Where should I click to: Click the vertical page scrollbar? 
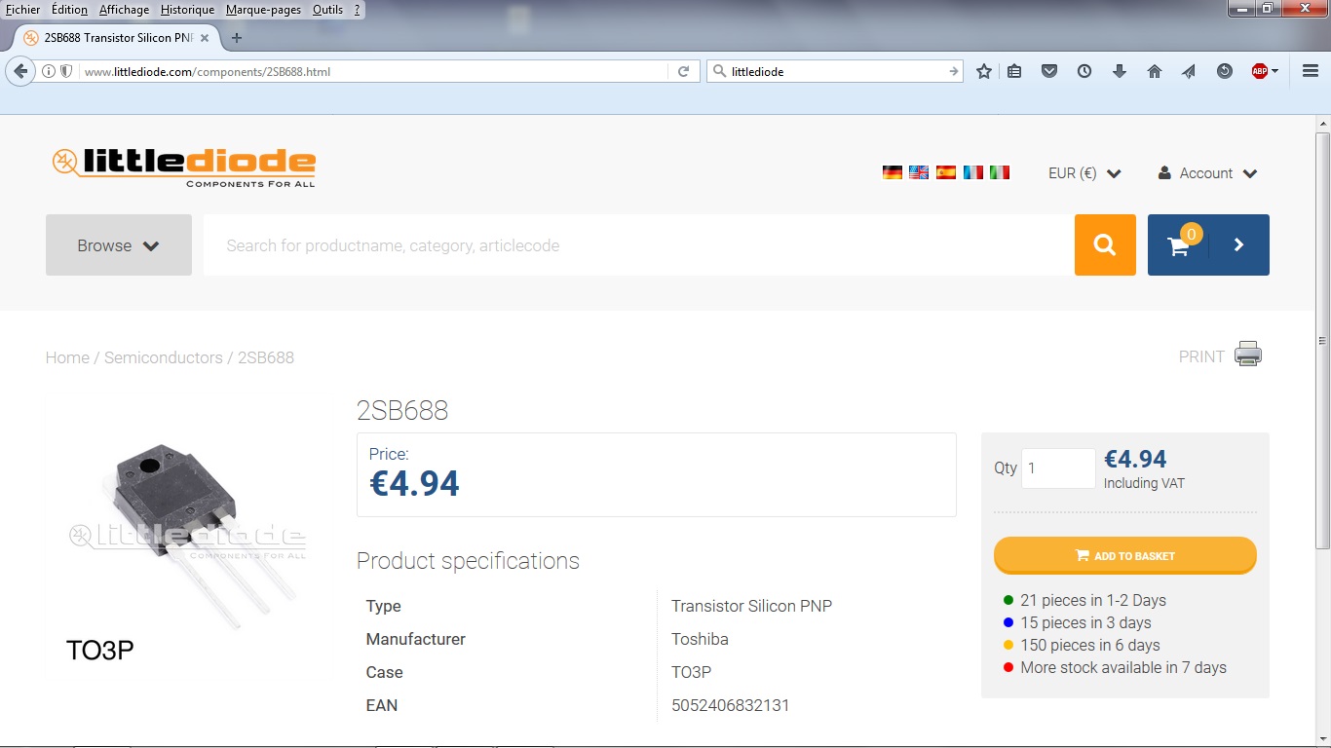(x=1322, y=341)
